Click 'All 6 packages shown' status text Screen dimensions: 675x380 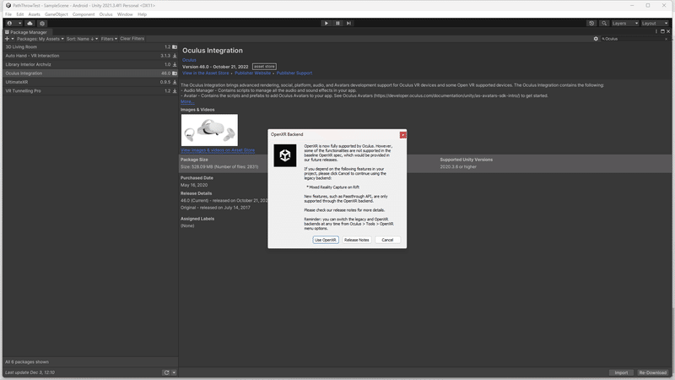[27, 362]
